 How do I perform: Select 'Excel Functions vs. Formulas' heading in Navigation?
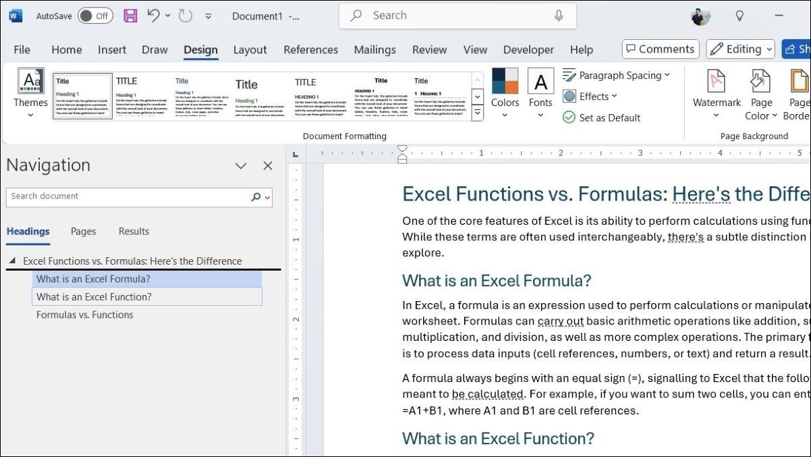tap(132, 261)
